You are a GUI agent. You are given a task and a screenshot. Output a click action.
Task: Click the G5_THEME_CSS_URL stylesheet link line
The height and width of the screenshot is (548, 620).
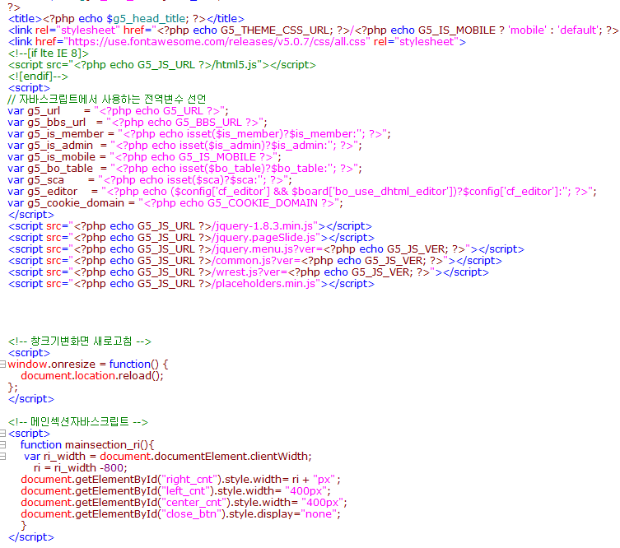coord(313,30)
